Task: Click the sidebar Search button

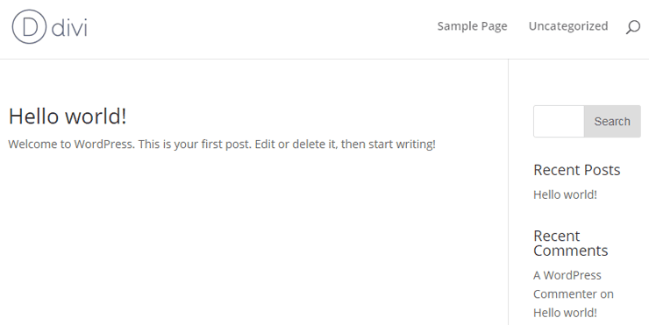Action: click(612, 121)
